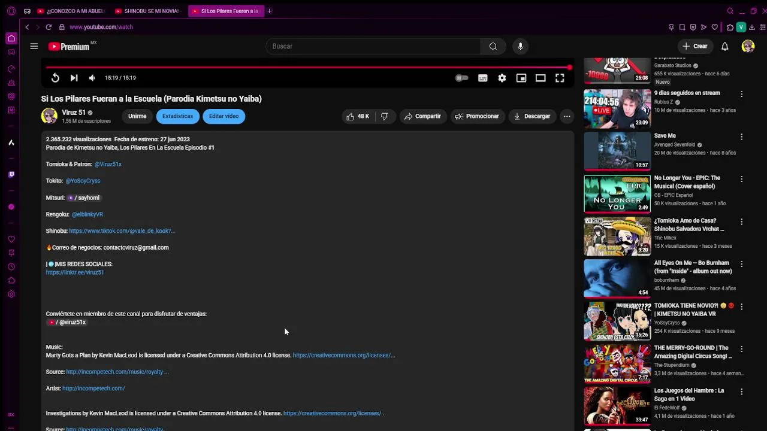Click the Descargar download button
This screenshot has width=767, height=431.
pos(532,116)
